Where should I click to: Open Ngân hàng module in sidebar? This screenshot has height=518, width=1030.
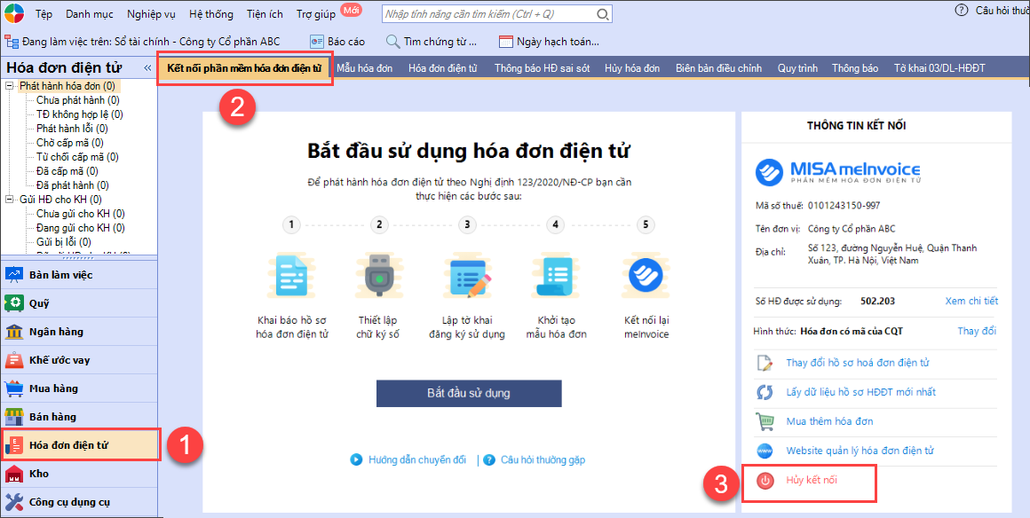tap(56, 332)
